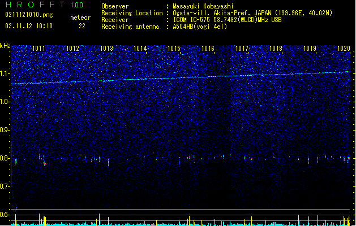Click the 1019 time marker
Viewport: 356px width, 226px height.
(310, 49)
